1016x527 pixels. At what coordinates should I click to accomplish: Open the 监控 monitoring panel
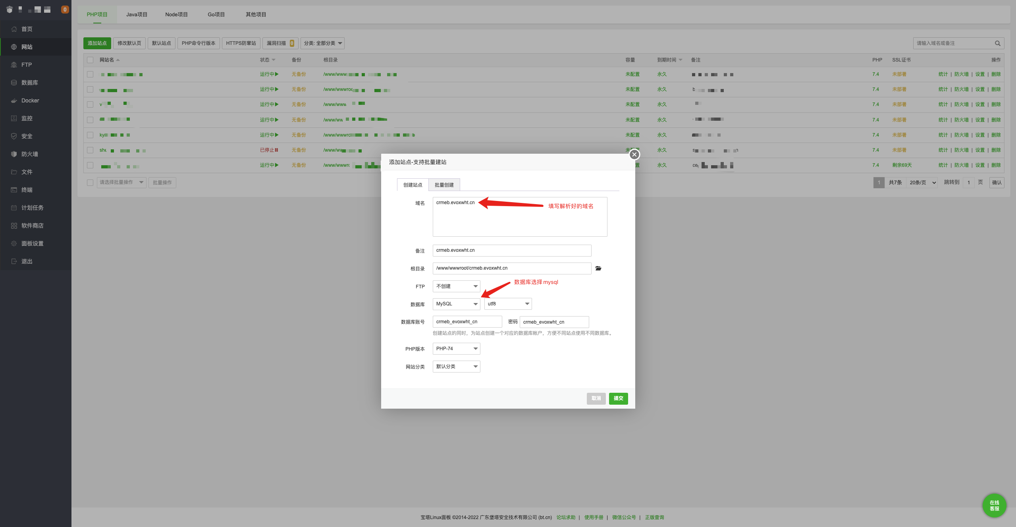27,118
